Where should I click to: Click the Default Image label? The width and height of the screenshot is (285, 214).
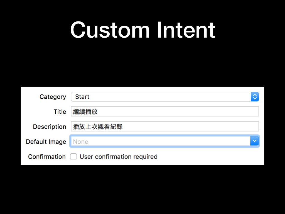tap(46, 142)
